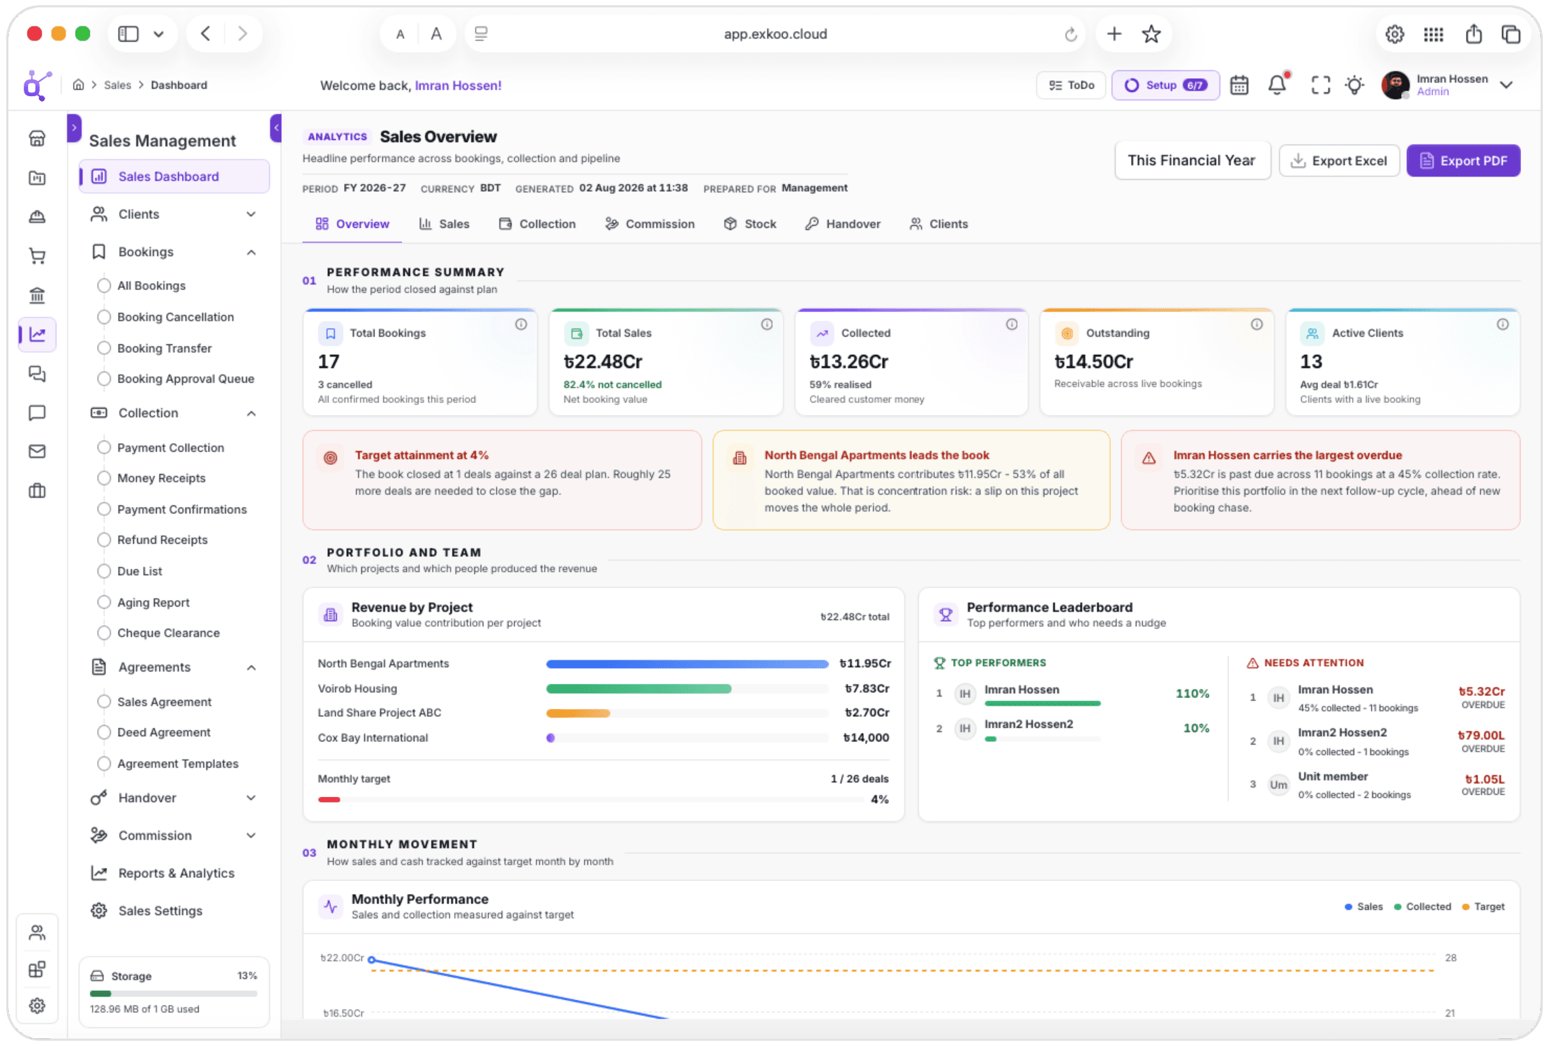This screenshot has height=1046, width=1549.
Task: Click the Export PDF button
Action: click(1463, 161)
